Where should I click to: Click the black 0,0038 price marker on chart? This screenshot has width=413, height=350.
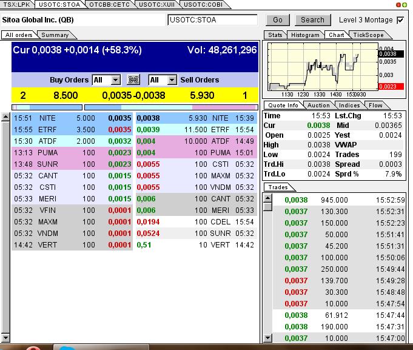pyautogui.click(x=388, y=54)
